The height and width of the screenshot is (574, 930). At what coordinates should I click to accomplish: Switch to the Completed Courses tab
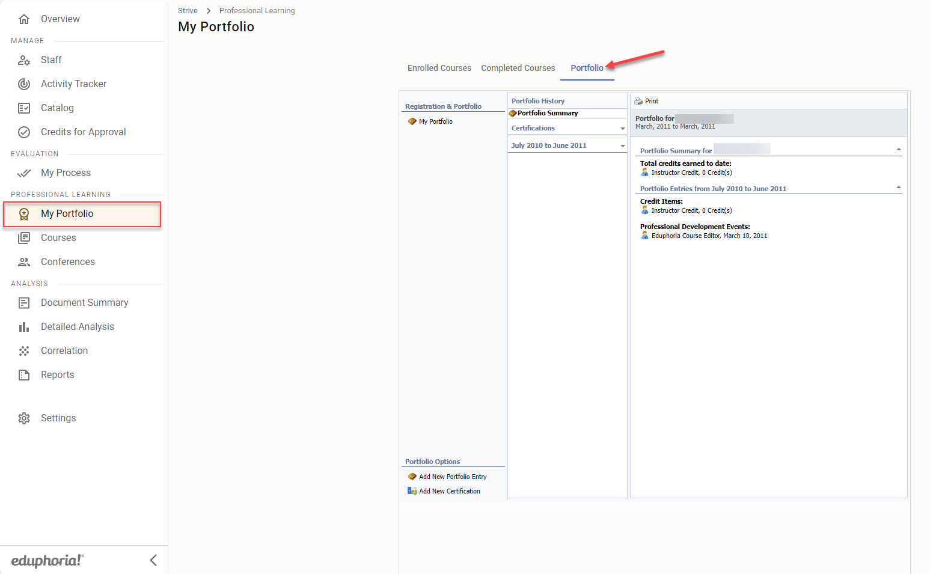pos(518,68)
